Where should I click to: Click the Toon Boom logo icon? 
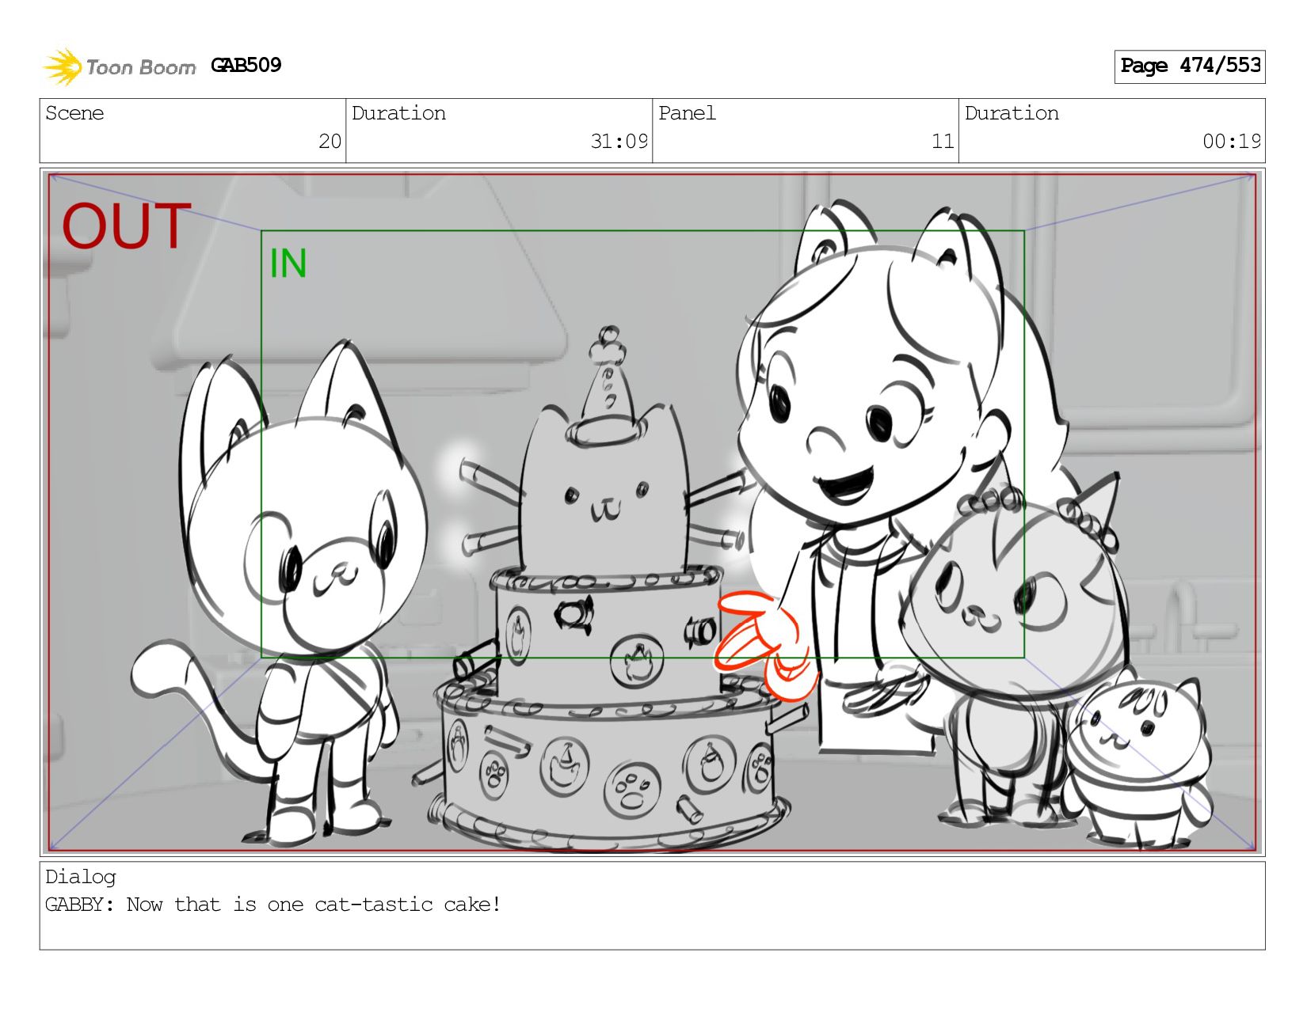pos(63,66)
